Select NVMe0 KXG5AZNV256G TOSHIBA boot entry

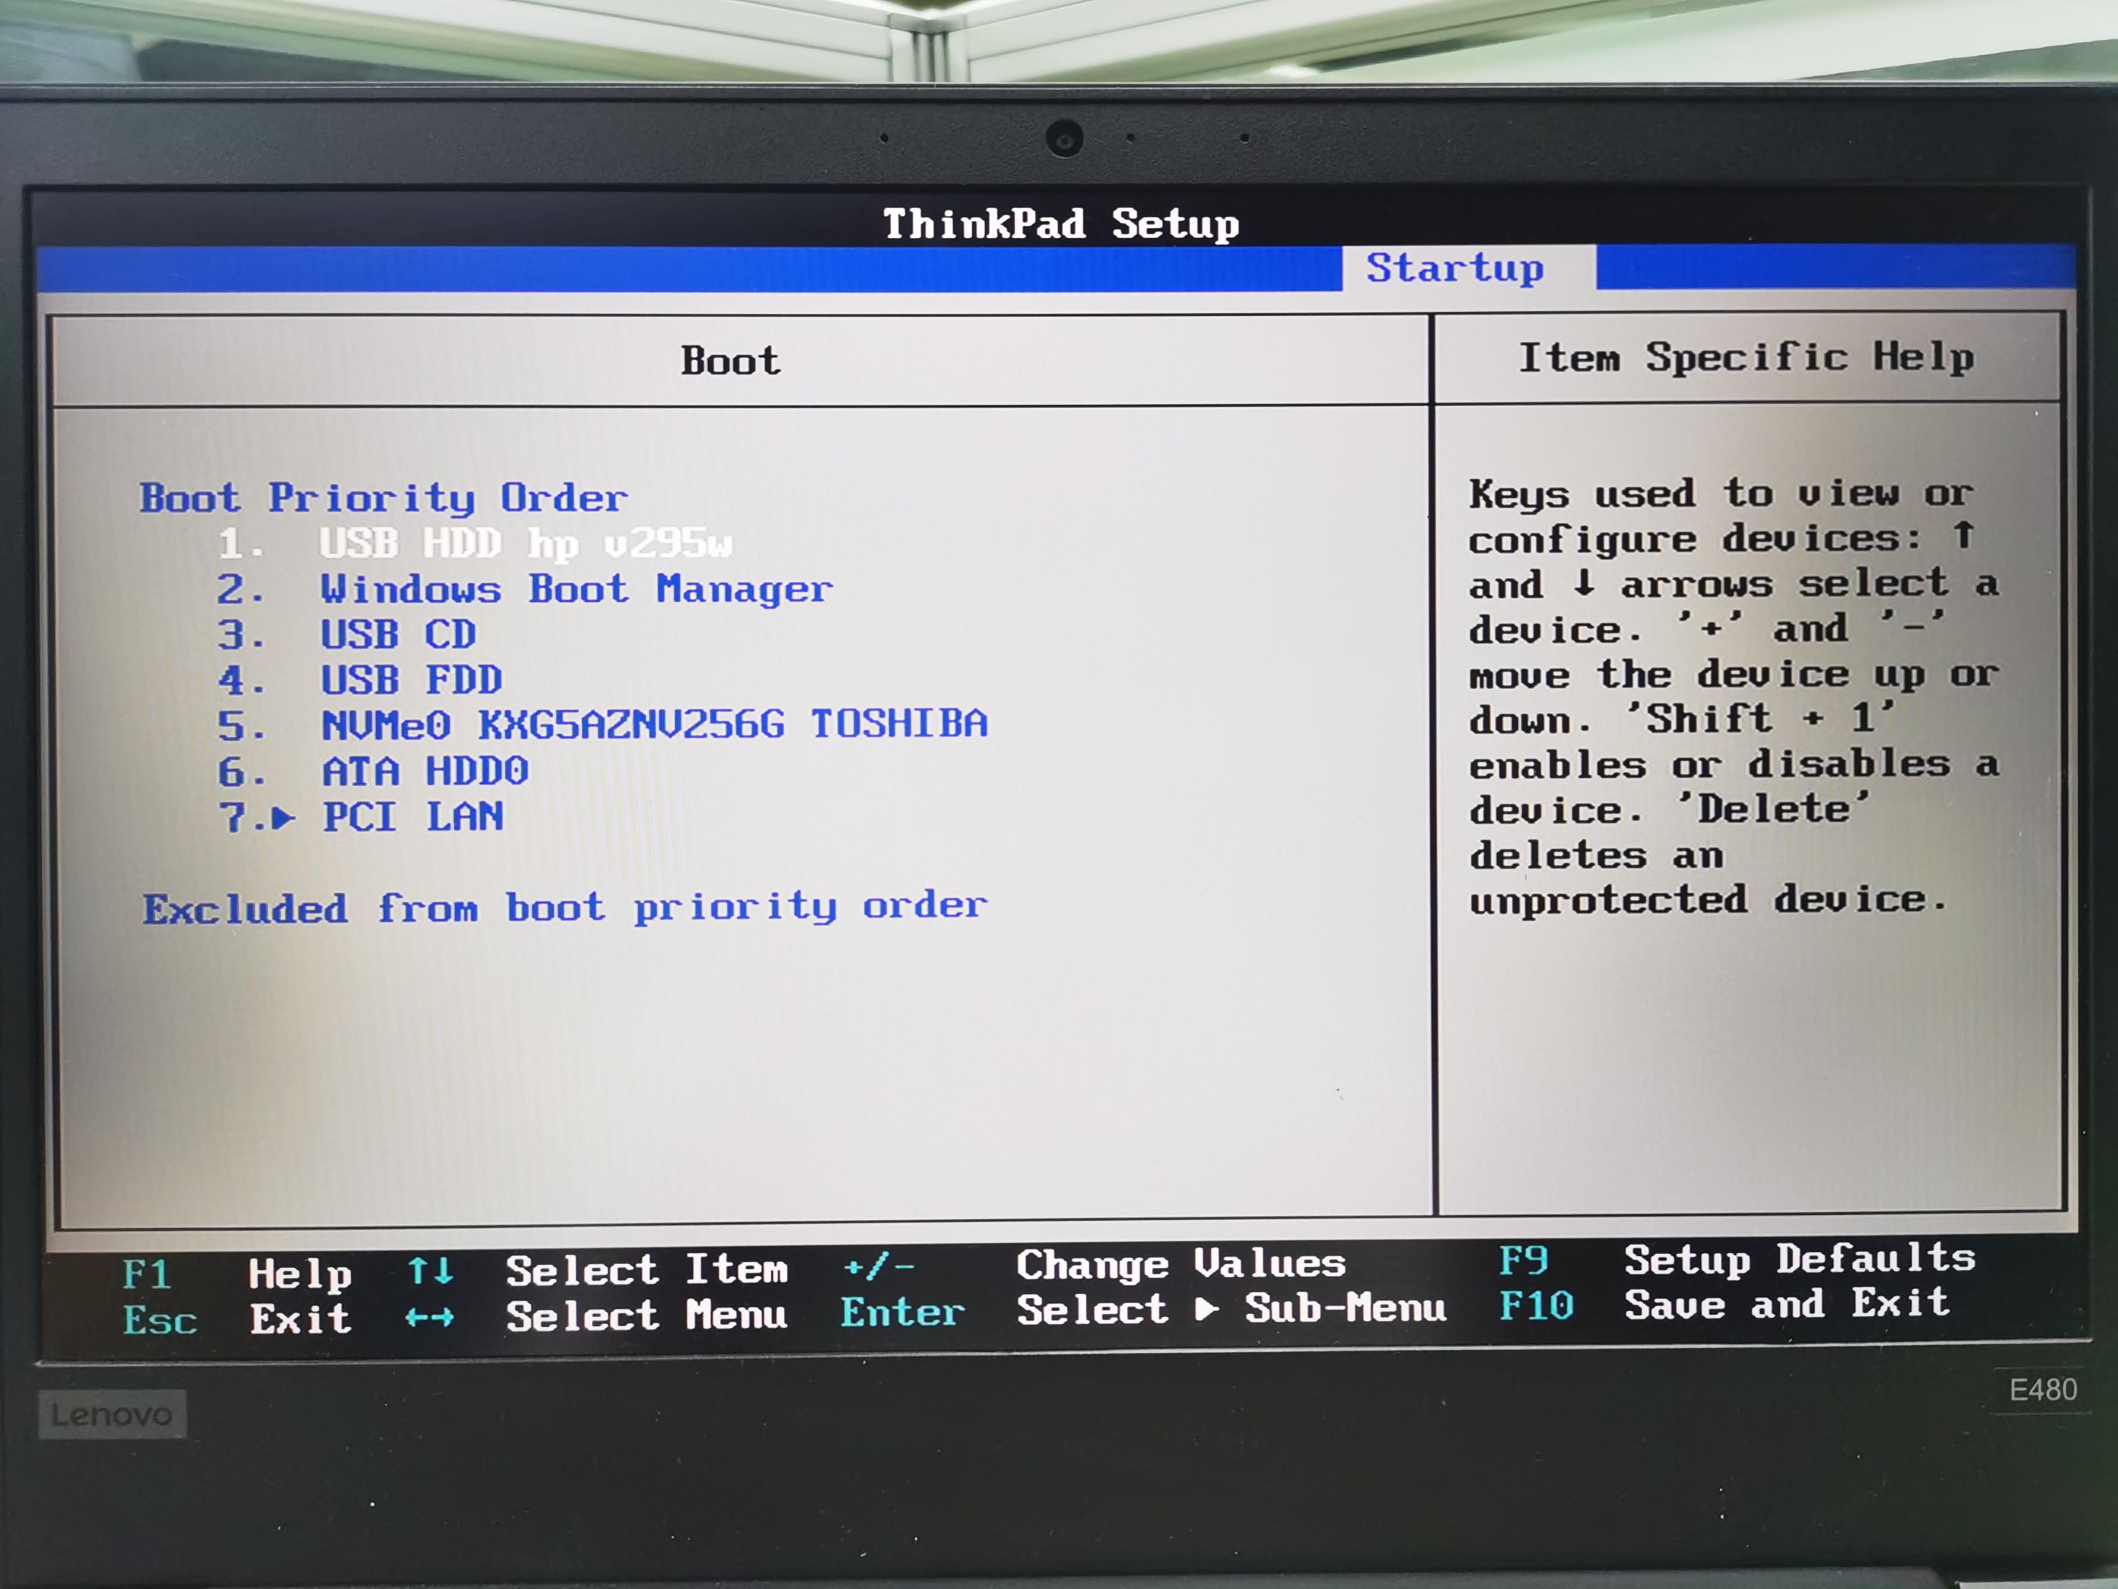coord(655,724)
